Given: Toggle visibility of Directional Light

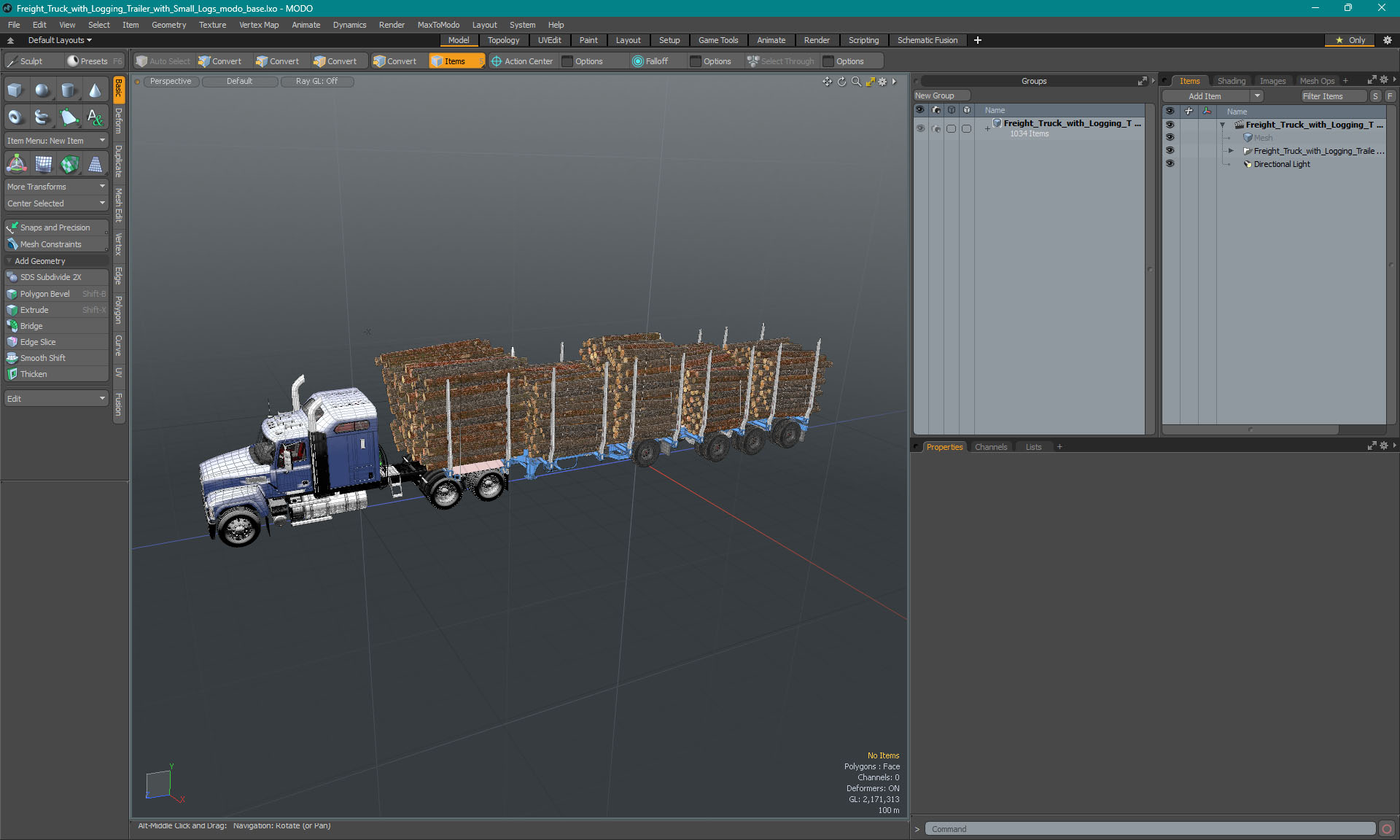Looking at the screenshot, I should pos(1170,164).
